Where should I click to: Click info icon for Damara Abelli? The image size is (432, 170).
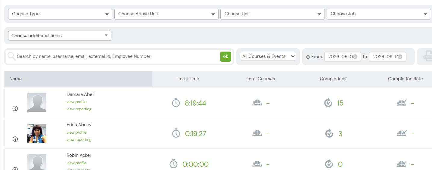point(15,109)
